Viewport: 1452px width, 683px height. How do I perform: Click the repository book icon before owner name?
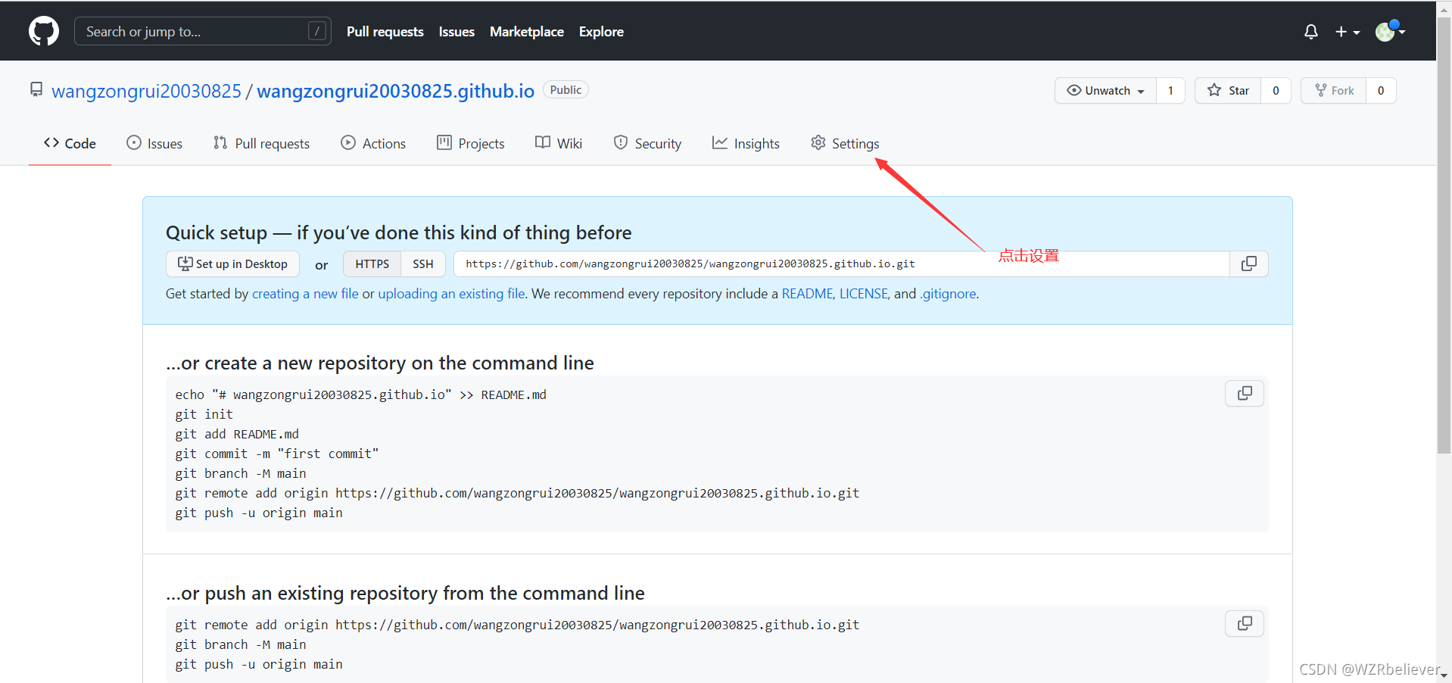click(36, 90)
